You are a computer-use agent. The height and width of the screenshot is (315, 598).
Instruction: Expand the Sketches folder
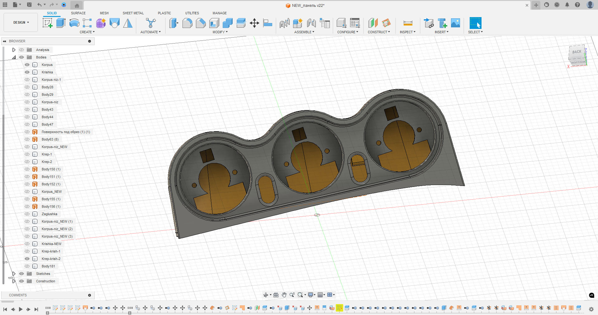(14, 274)
